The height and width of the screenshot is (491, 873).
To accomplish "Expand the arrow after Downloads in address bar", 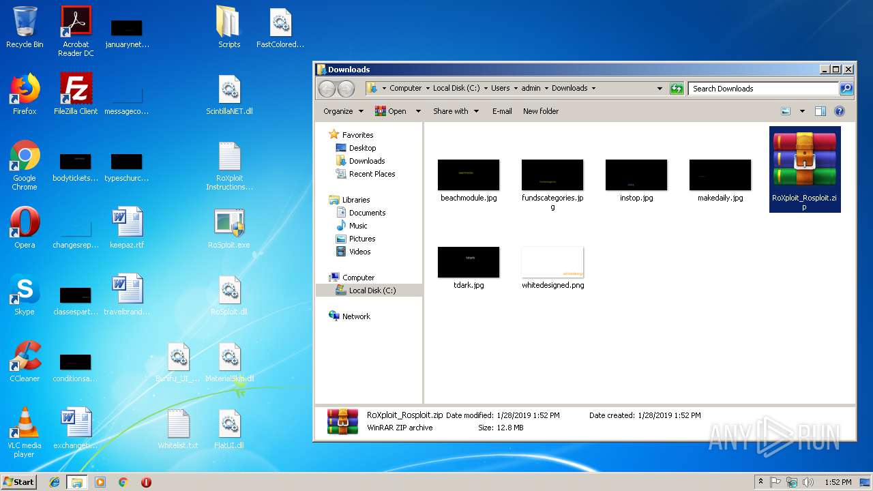I will pyautogui.click(x=593, y=89).
